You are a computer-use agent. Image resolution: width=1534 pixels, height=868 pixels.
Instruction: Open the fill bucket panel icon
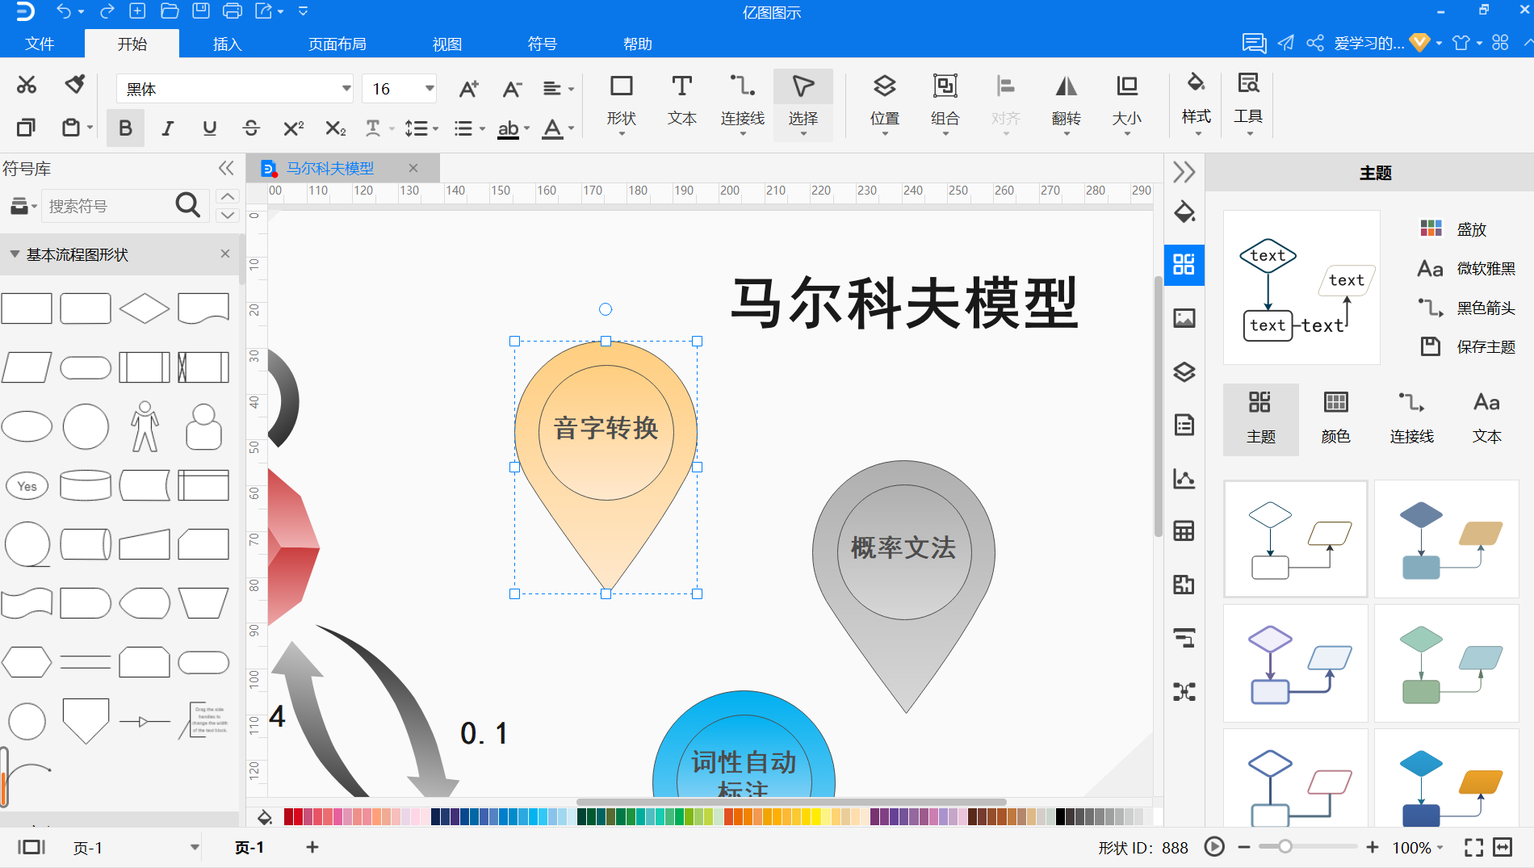click(x=1184, y=212)
